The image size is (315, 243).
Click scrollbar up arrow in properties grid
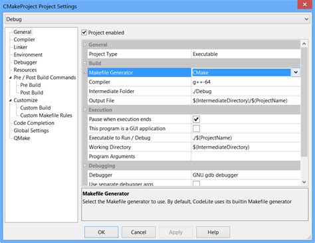(304, 44)
